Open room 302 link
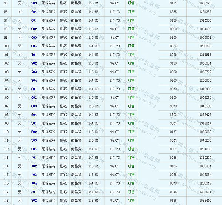 34,201
